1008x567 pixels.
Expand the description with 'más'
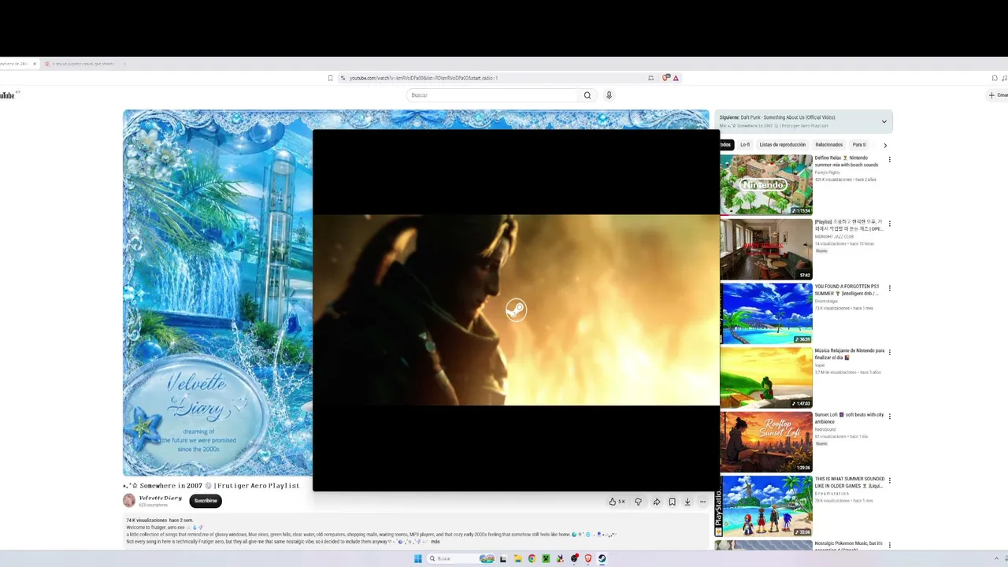click(435, 542)
